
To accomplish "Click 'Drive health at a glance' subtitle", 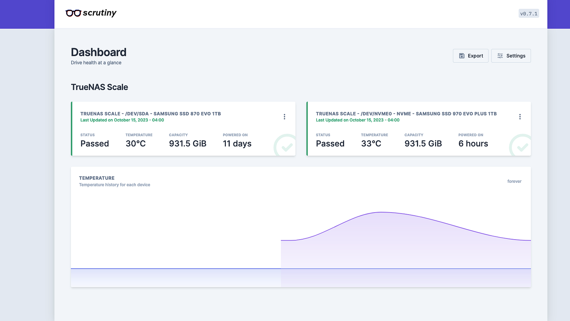I will click(96, 63).
